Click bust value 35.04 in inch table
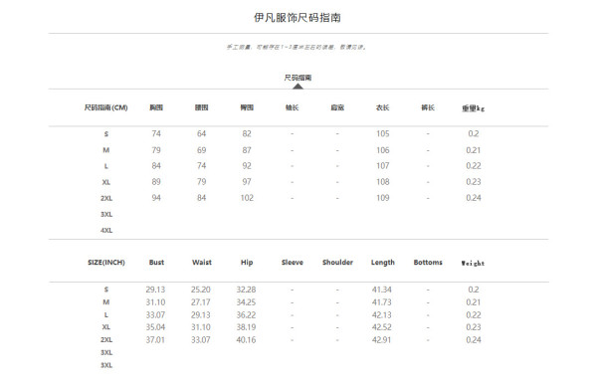Viewport: 597px width, 387px height. pyautogui.click(x=155, y=327)
